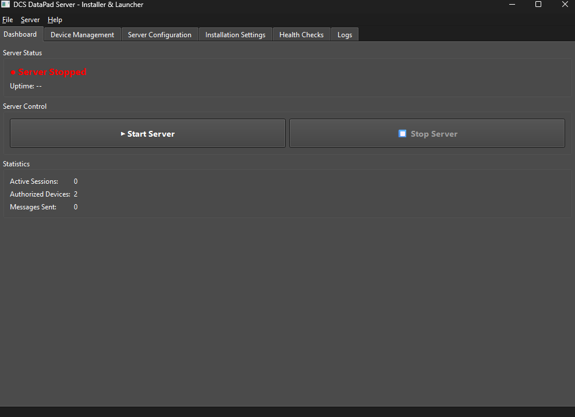The height and width of the screenshot is (417, 575).
Task: Switch to the Dashboard tab
Action: [x=20, y=34]
